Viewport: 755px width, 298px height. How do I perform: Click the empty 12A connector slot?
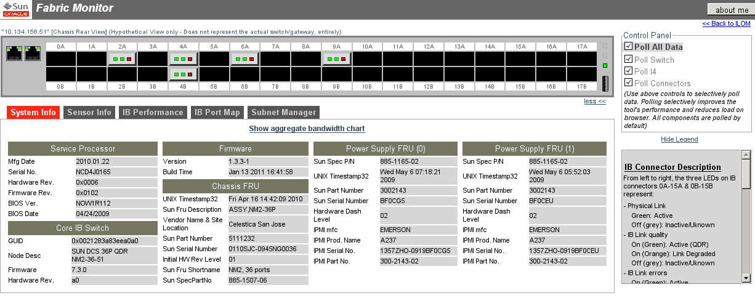tap(429, 59)
